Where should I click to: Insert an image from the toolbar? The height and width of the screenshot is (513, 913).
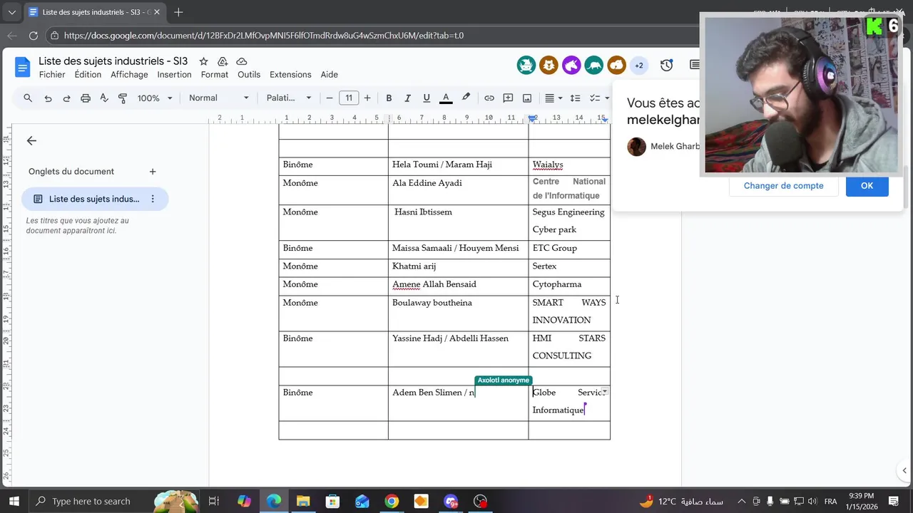pyautogui.click(x=527, y=98)
